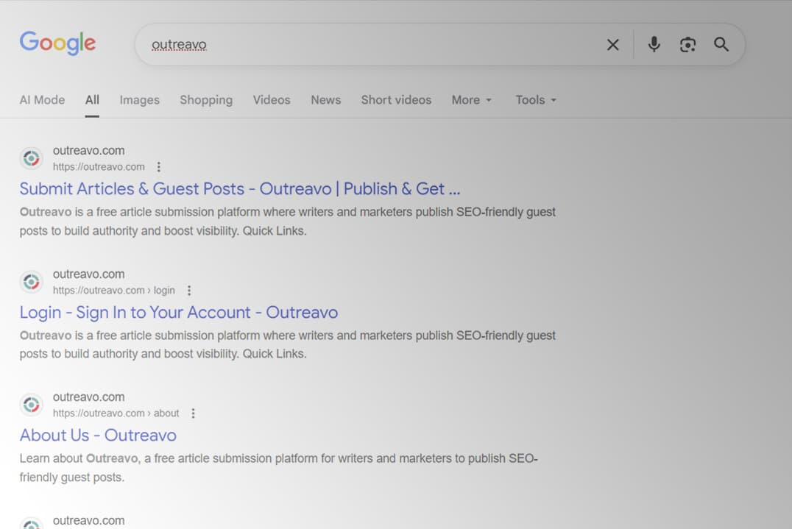The height and width of the screenshot is (529, 792).
Task: Expand the More dropdown
Action: click(x=471, y=100)
